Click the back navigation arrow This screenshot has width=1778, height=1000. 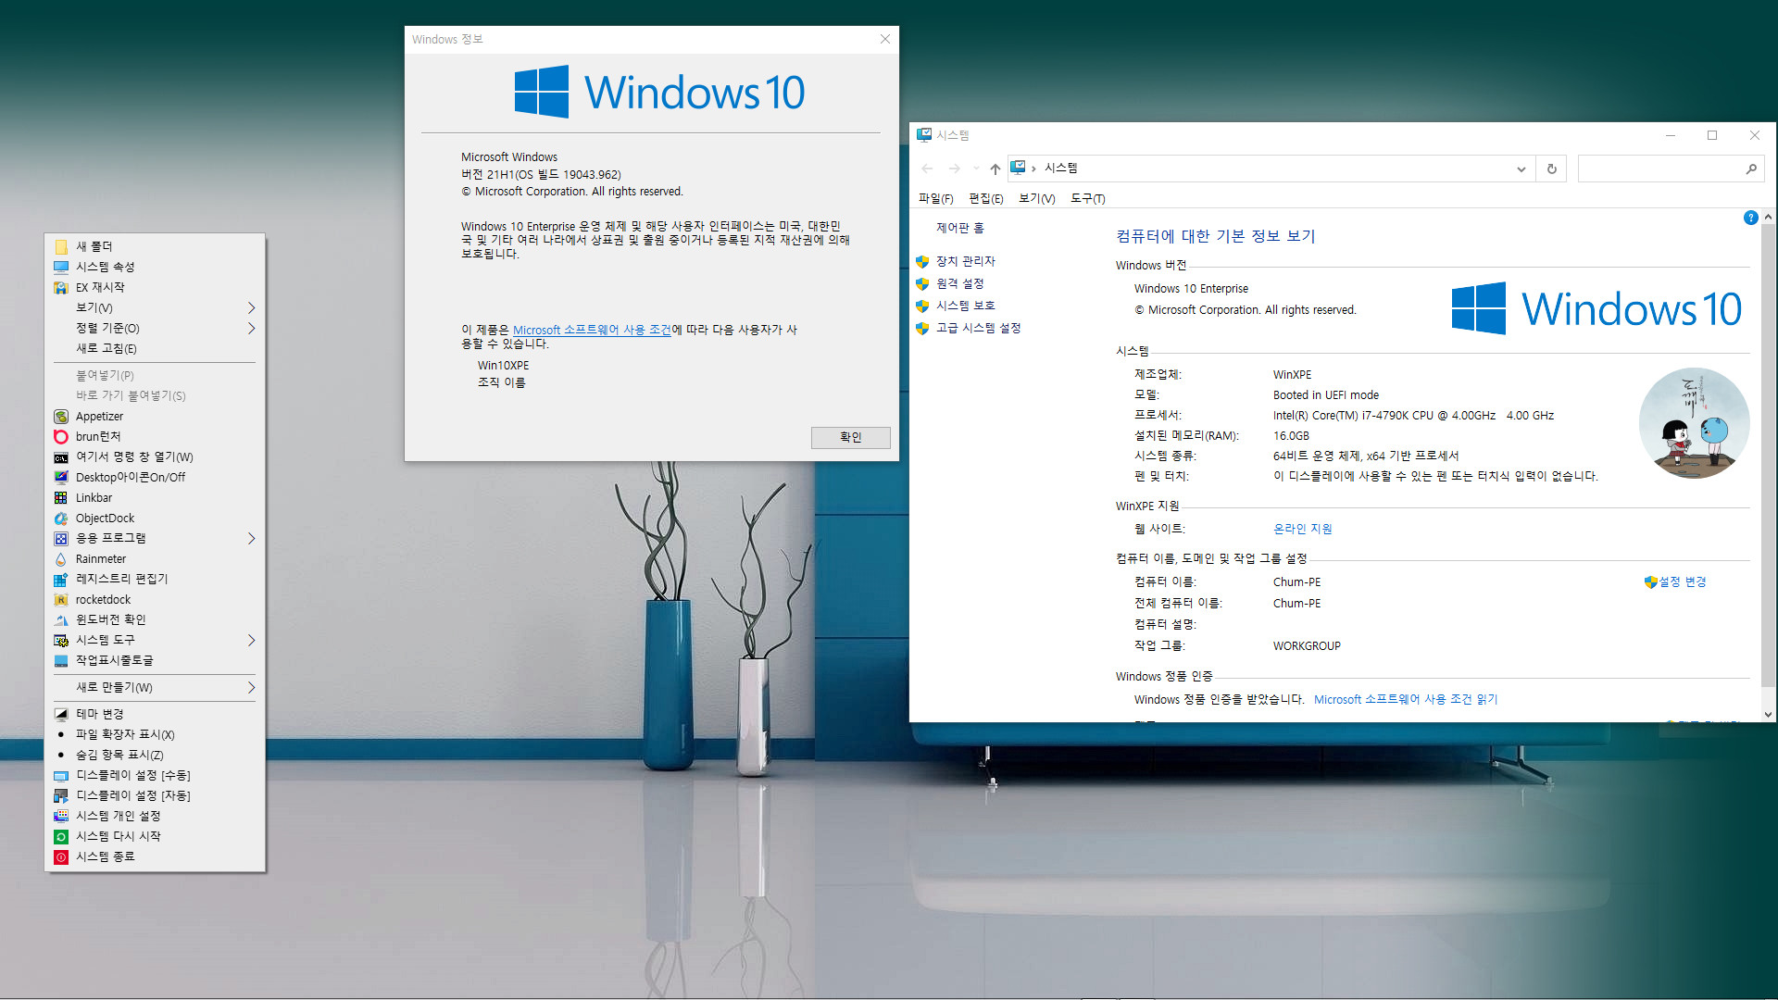[927, 169]
